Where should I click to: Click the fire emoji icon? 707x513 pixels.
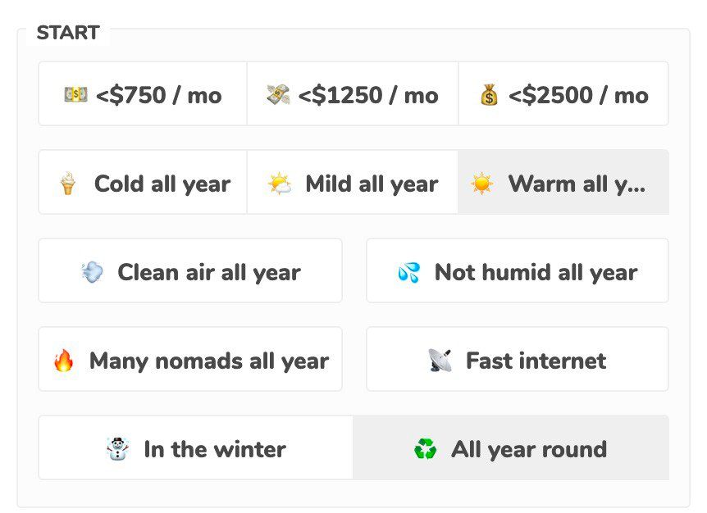click(63, 361)
